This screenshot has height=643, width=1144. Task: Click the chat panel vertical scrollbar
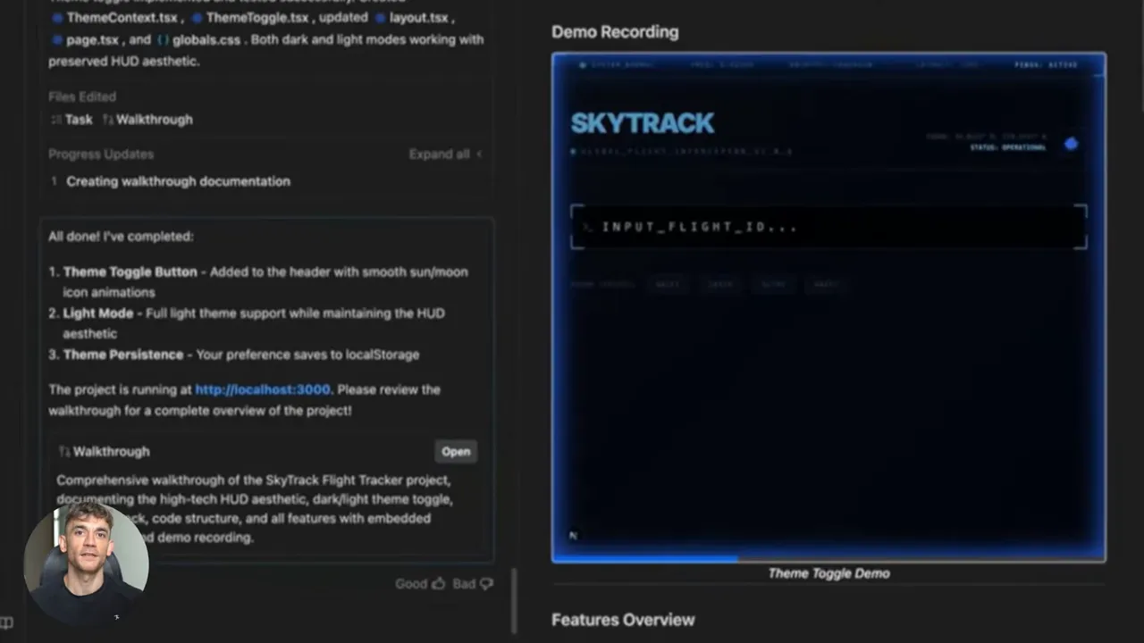[x=514, y=600]
